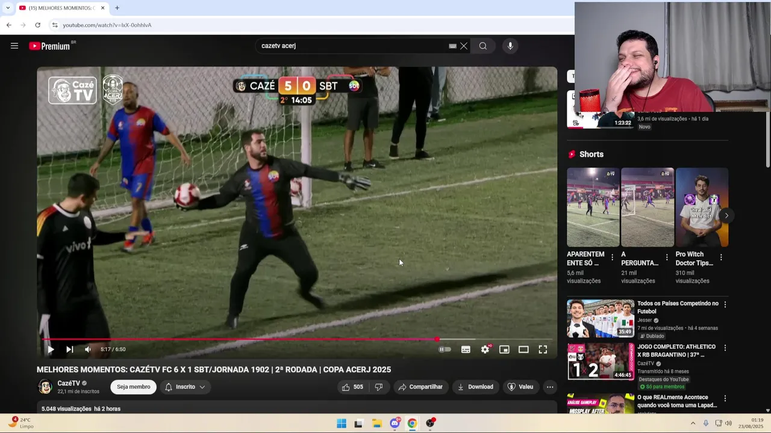Open options for O que REALmente Acontece video

tap(725, 399)
